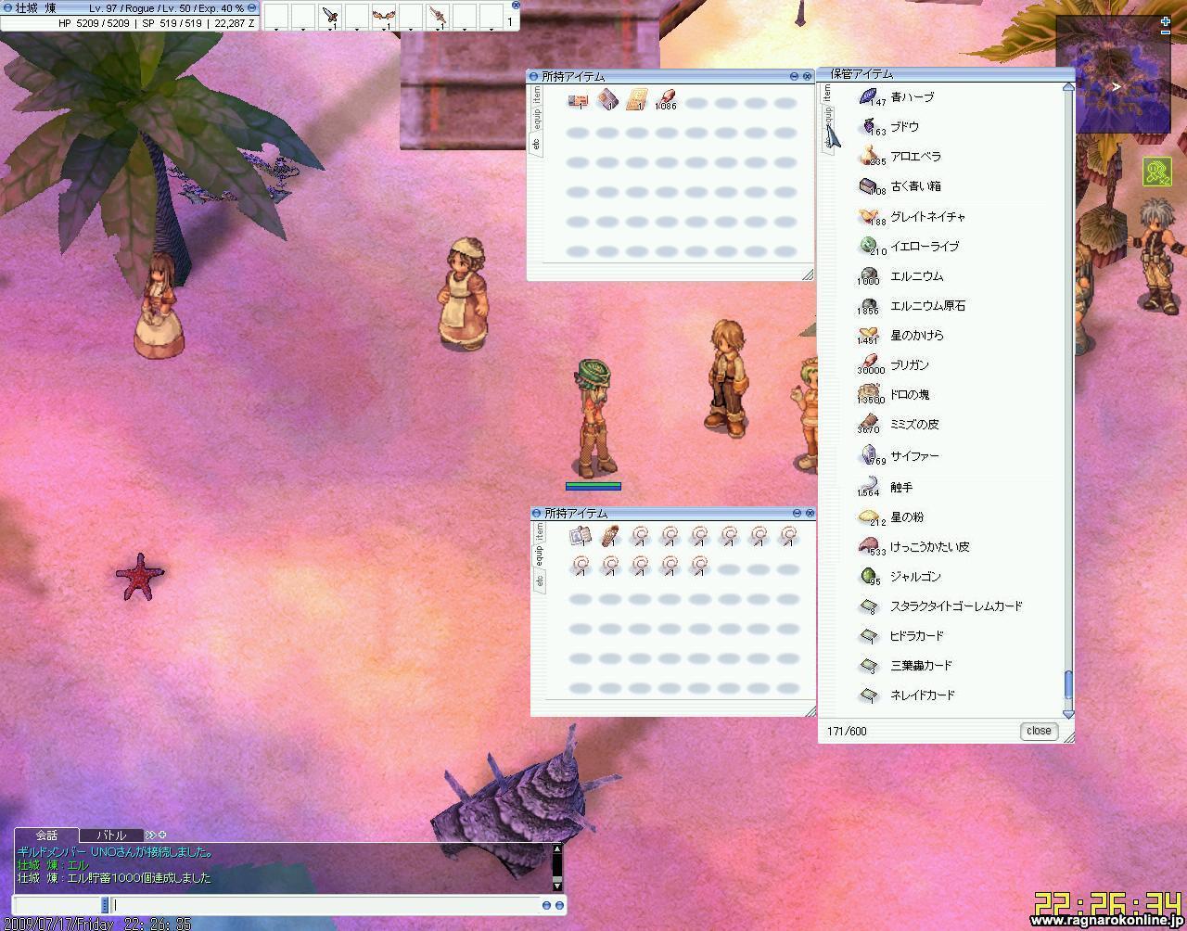Select the equip tab in lower inventory
This screenshot has height=931, width=1187.
[x=540, y=556]
